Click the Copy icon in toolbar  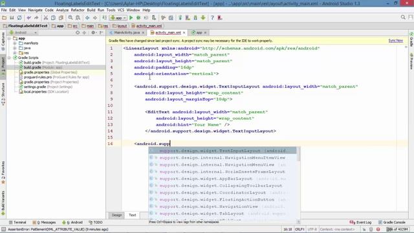pos(53,17)
